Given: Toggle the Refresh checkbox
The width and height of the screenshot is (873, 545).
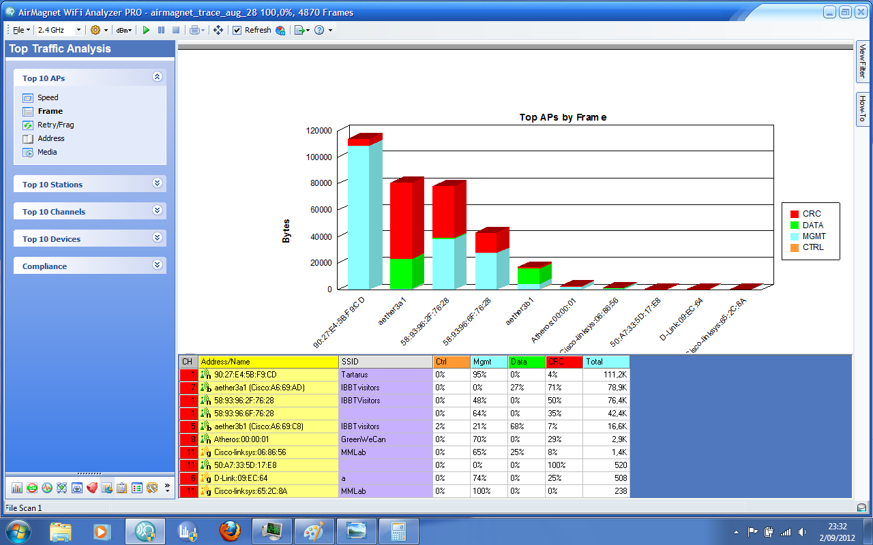Looking at the screenshot, I should coord(237,30).
